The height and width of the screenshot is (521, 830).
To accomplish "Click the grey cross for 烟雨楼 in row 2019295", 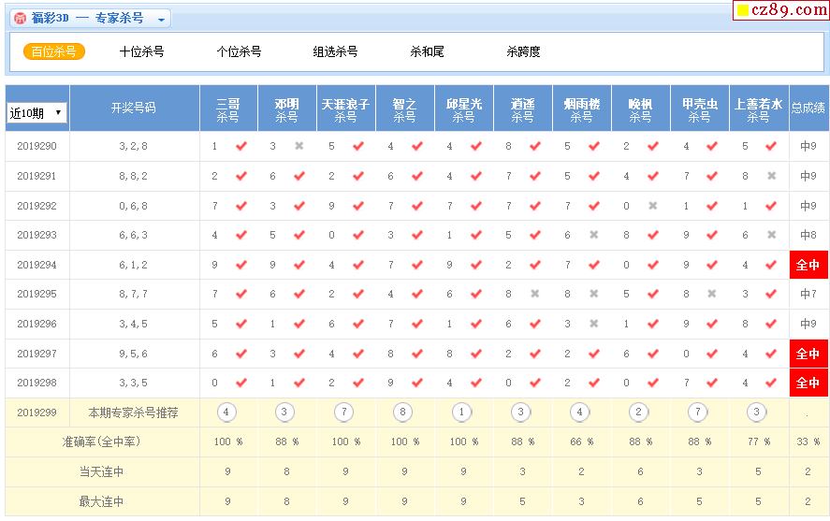I will point(594,294).
